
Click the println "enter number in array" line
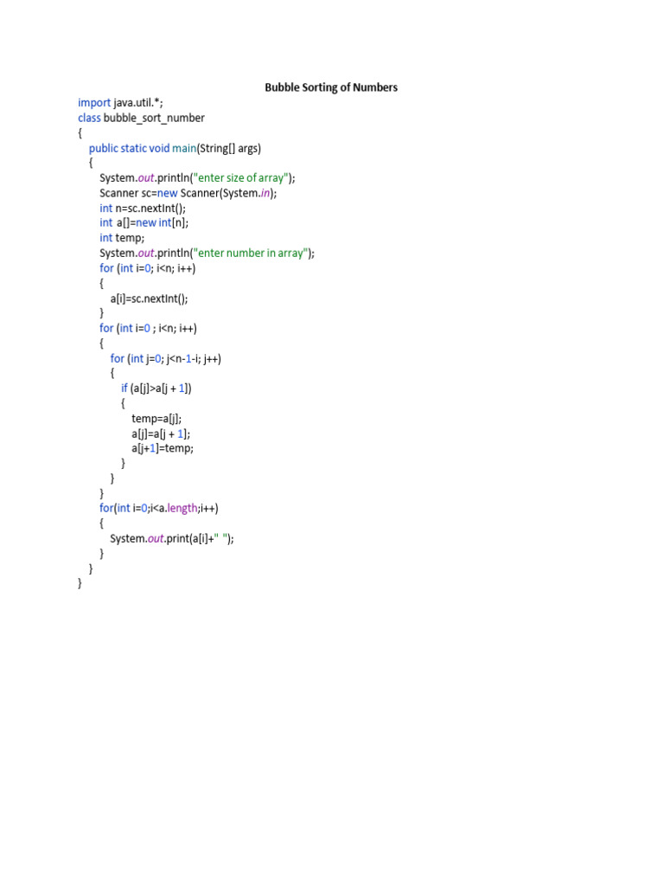[207, 254]
